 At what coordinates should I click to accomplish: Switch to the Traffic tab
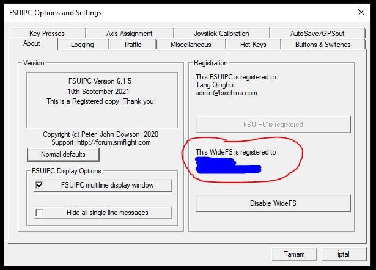coord(133,45)
